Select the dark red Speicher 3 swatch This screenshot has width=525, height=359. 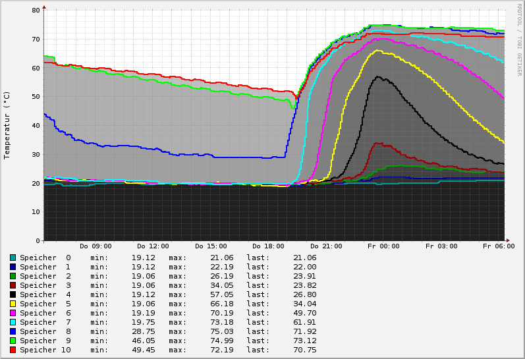click(x=13, y=285)
